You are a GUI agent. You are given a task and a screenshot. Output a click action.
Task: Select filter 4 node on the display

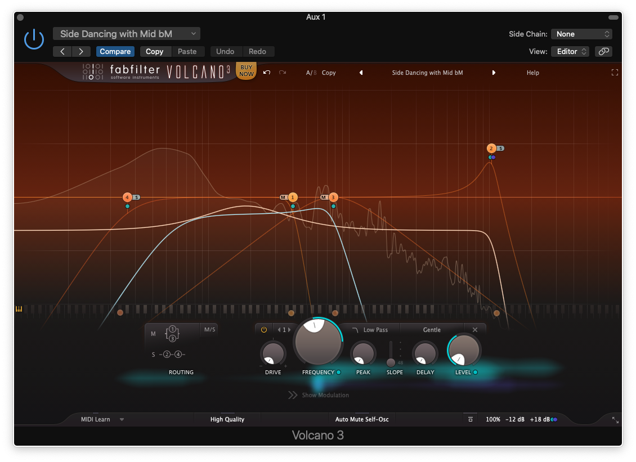pos(127,198)
